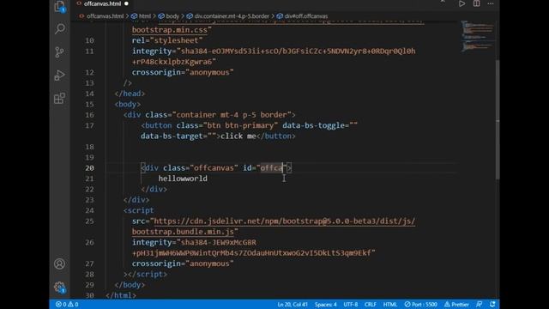Open the bootstrap.min.css link
The width and height of the screenshot is (549, 309).
(x=170, y=30)
